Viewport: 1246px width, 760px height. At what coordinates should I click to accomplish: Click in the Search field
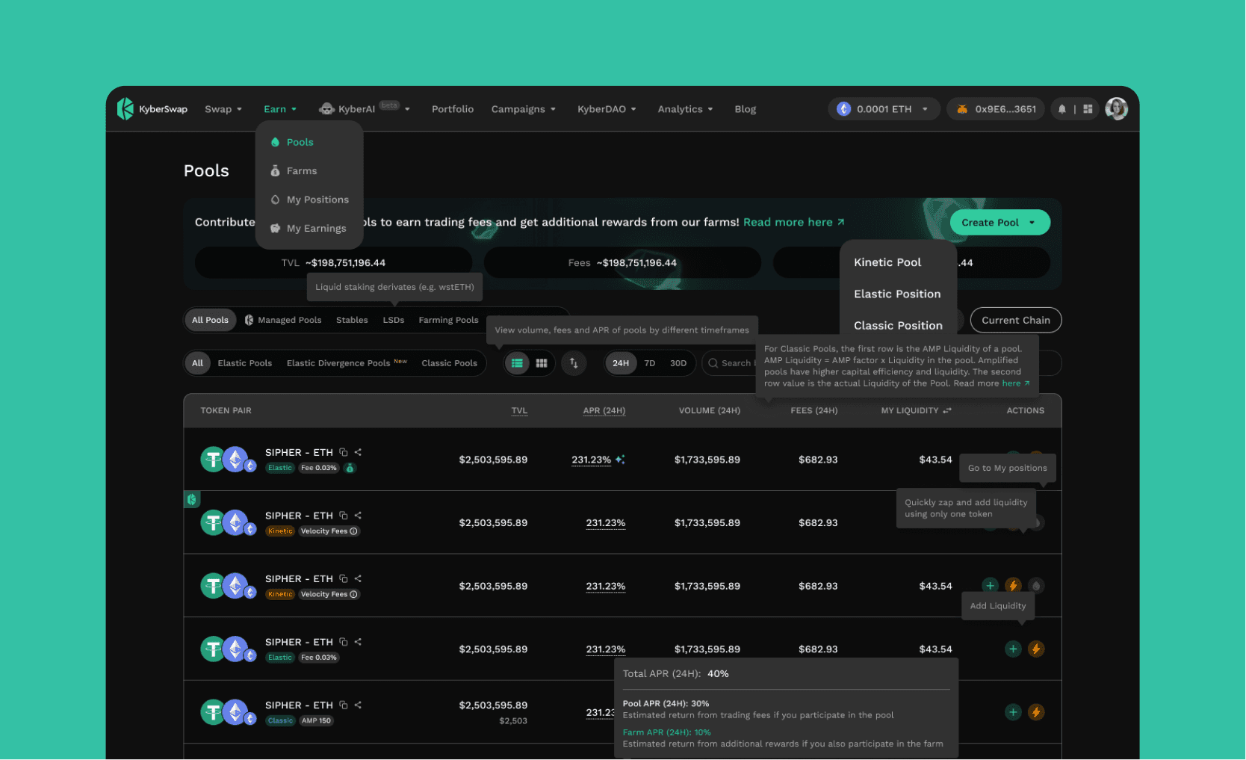(731, 363)
